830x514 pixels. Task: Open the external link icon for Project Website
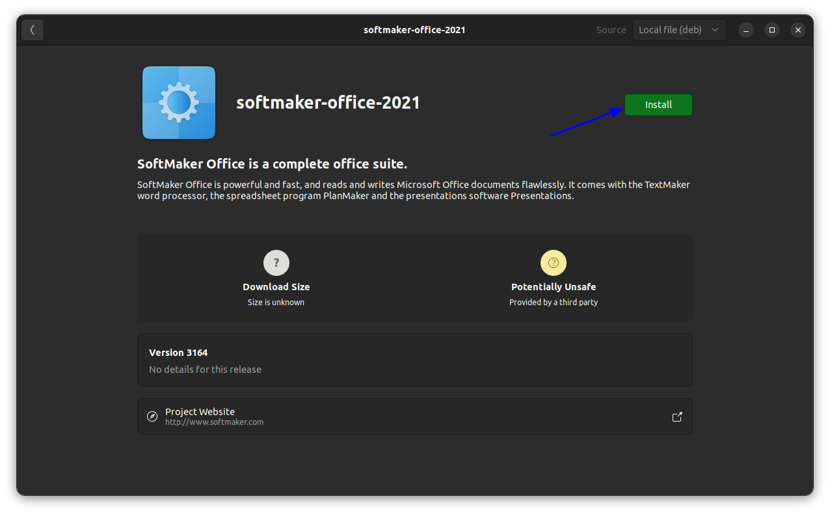coord(677,416)
